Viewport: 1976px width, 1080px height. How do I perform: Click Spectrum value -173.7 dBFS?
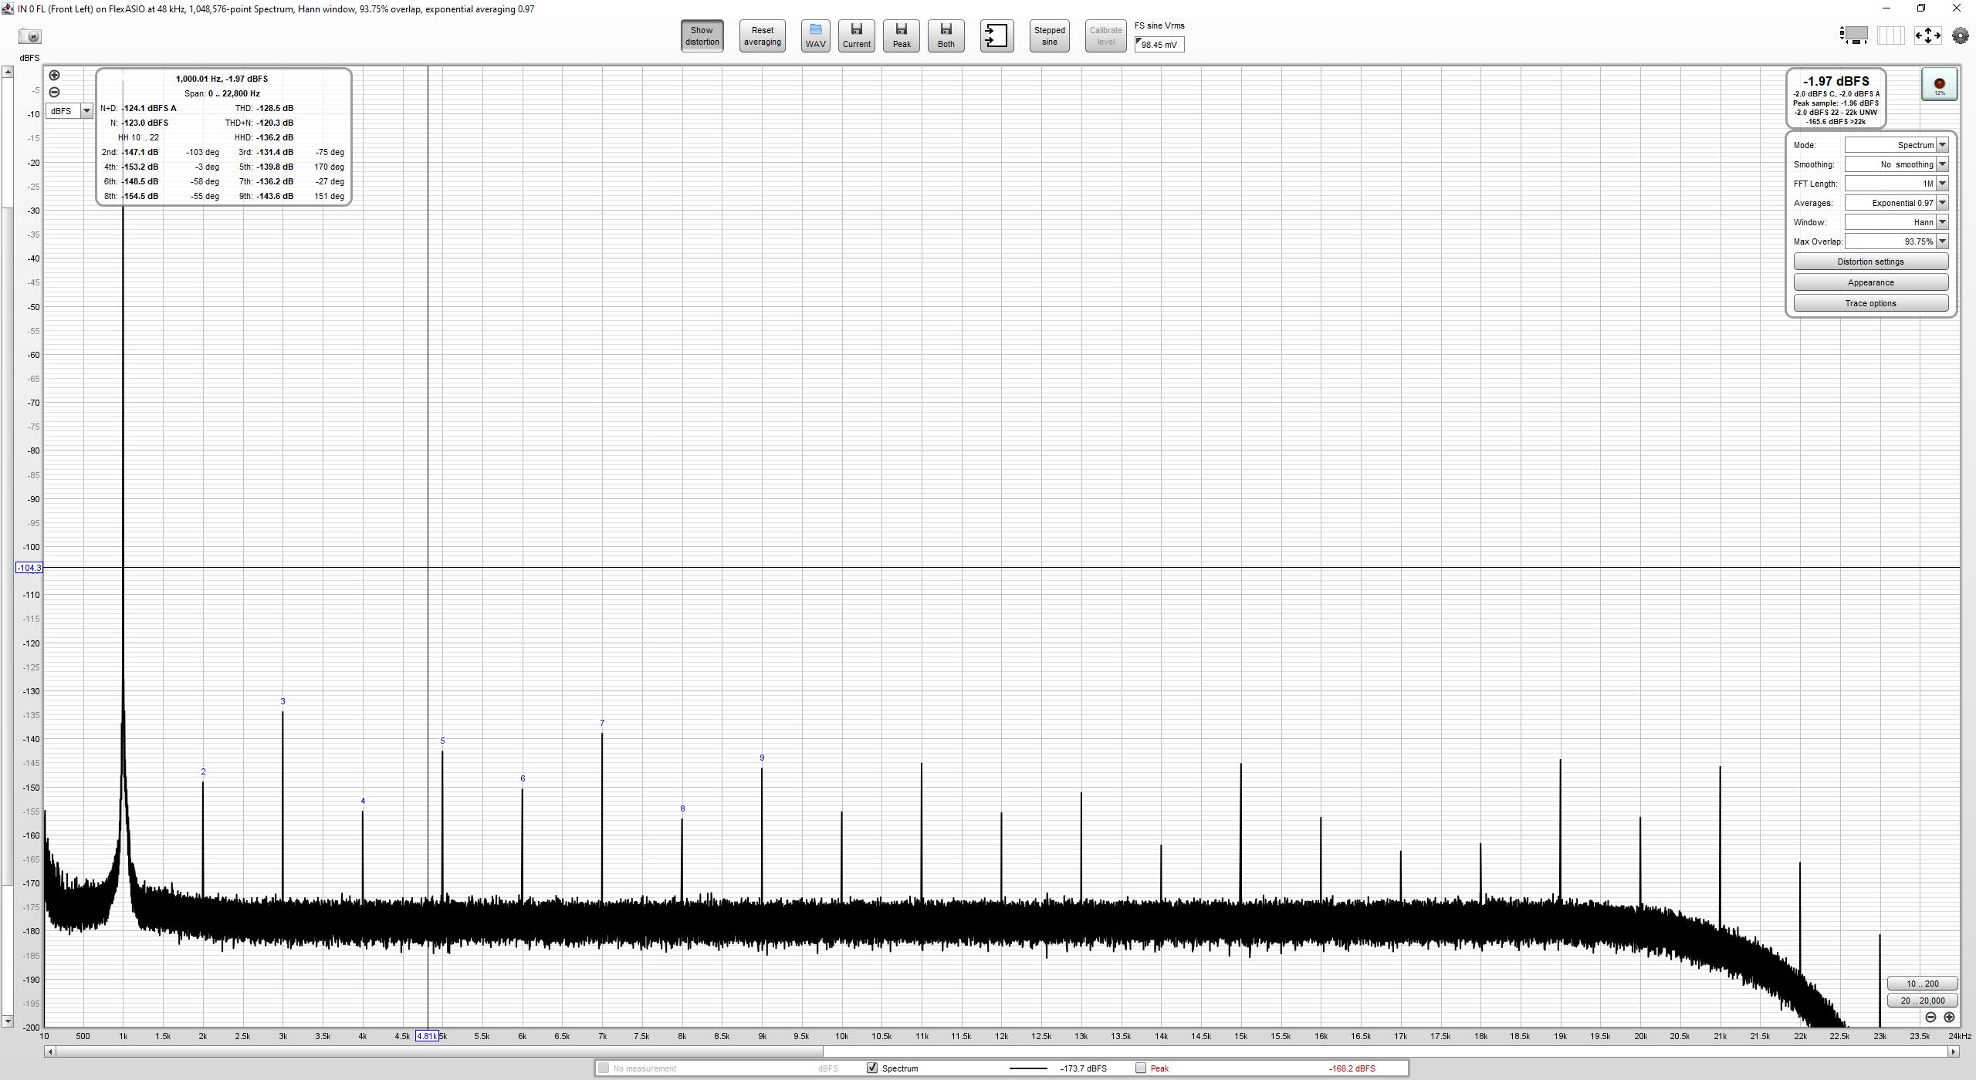1083,1068
